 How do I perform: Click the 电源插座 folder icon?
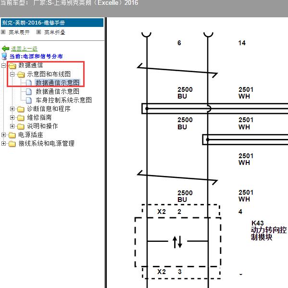click(x=12, y=135)
